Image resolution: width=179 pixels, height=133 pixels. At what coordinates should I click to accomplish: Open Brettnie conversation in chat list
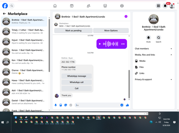click(x=24, y=22)
